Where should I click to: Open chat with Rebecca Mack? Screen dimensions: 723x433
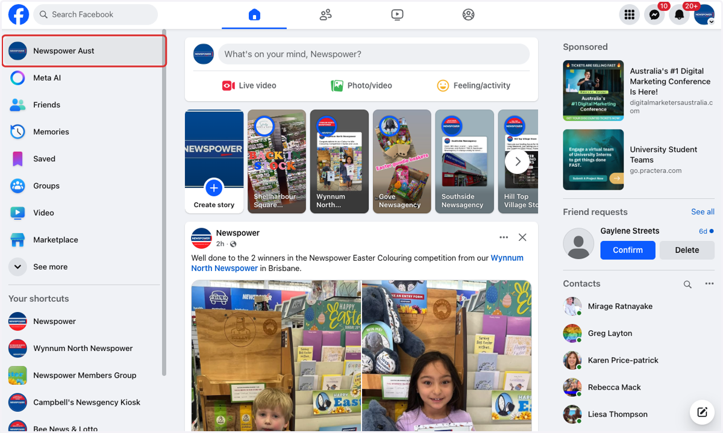639,387
